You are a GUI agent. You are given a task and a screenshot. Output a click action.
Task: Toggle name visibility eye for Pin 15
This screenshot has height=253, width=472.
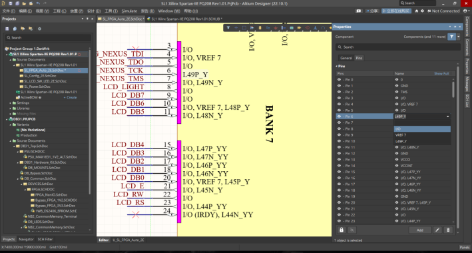[x=397, y=172]
